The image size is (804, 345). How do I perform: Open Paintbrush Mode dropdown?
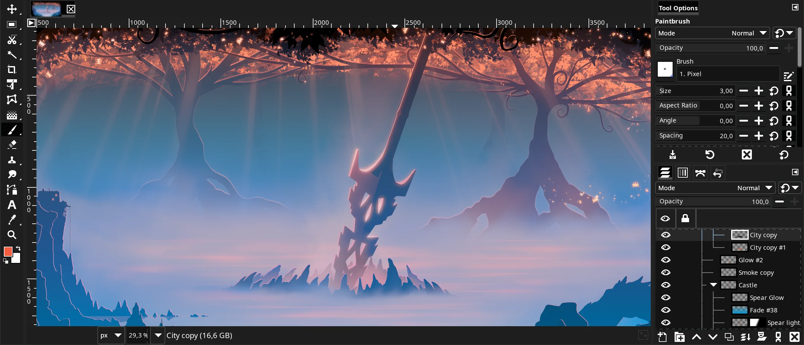(712, 33)
